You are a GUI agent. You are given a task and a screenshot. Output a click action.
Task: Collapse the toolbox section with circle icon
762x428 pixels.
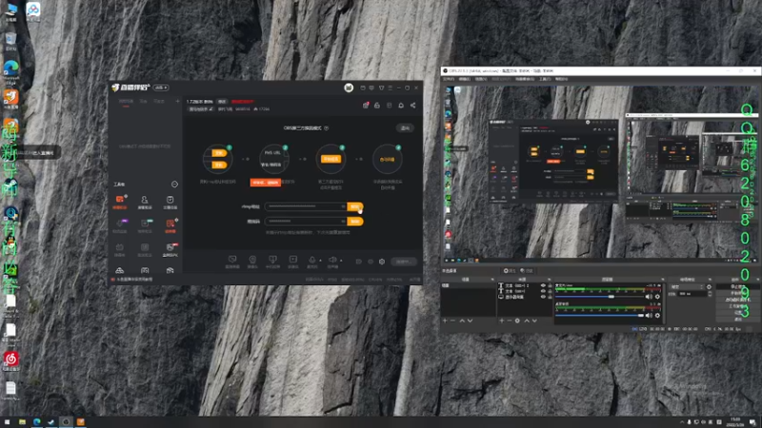pyautogui.click(x=174, y=185)
